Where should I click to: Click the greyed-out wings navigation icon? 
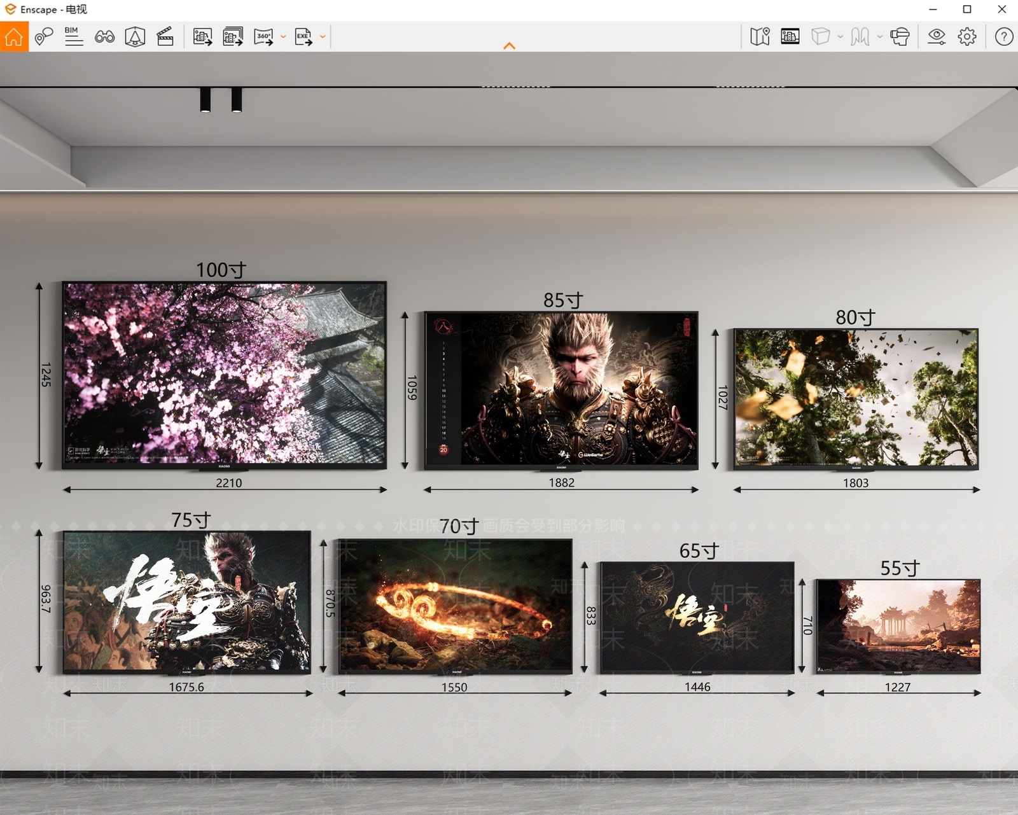click(860, 37)
